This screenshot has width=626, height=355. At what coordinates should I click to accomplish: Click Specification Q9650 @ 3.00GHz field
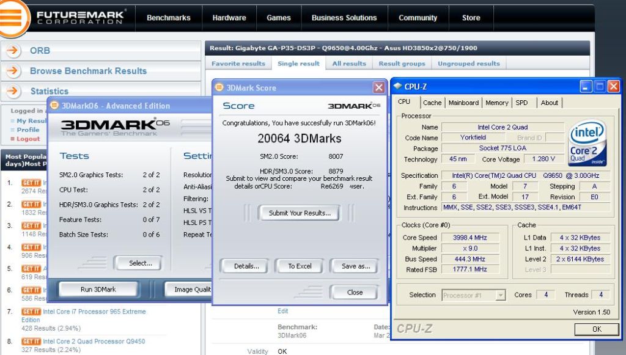(x=525, y=175)
